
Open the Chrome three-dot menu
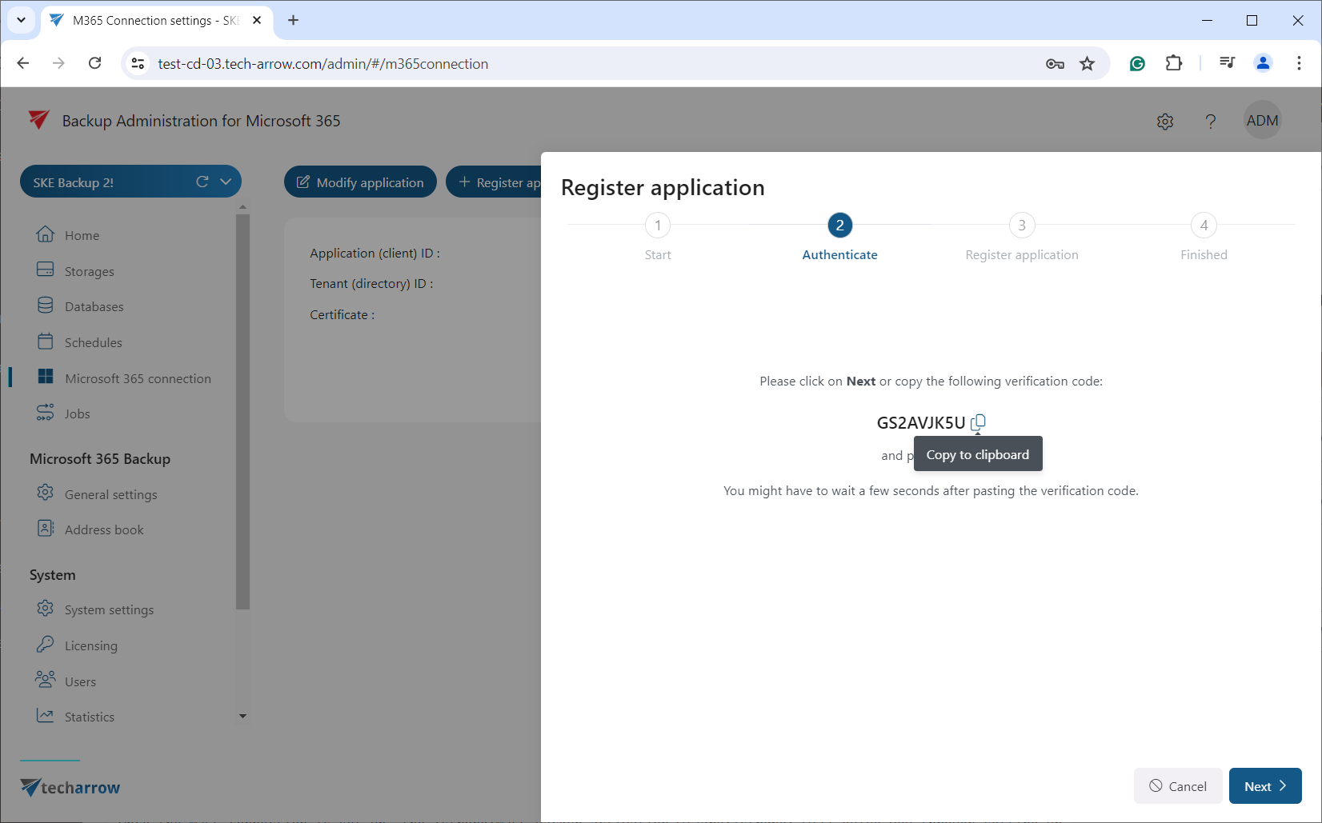click(1299, 63)
